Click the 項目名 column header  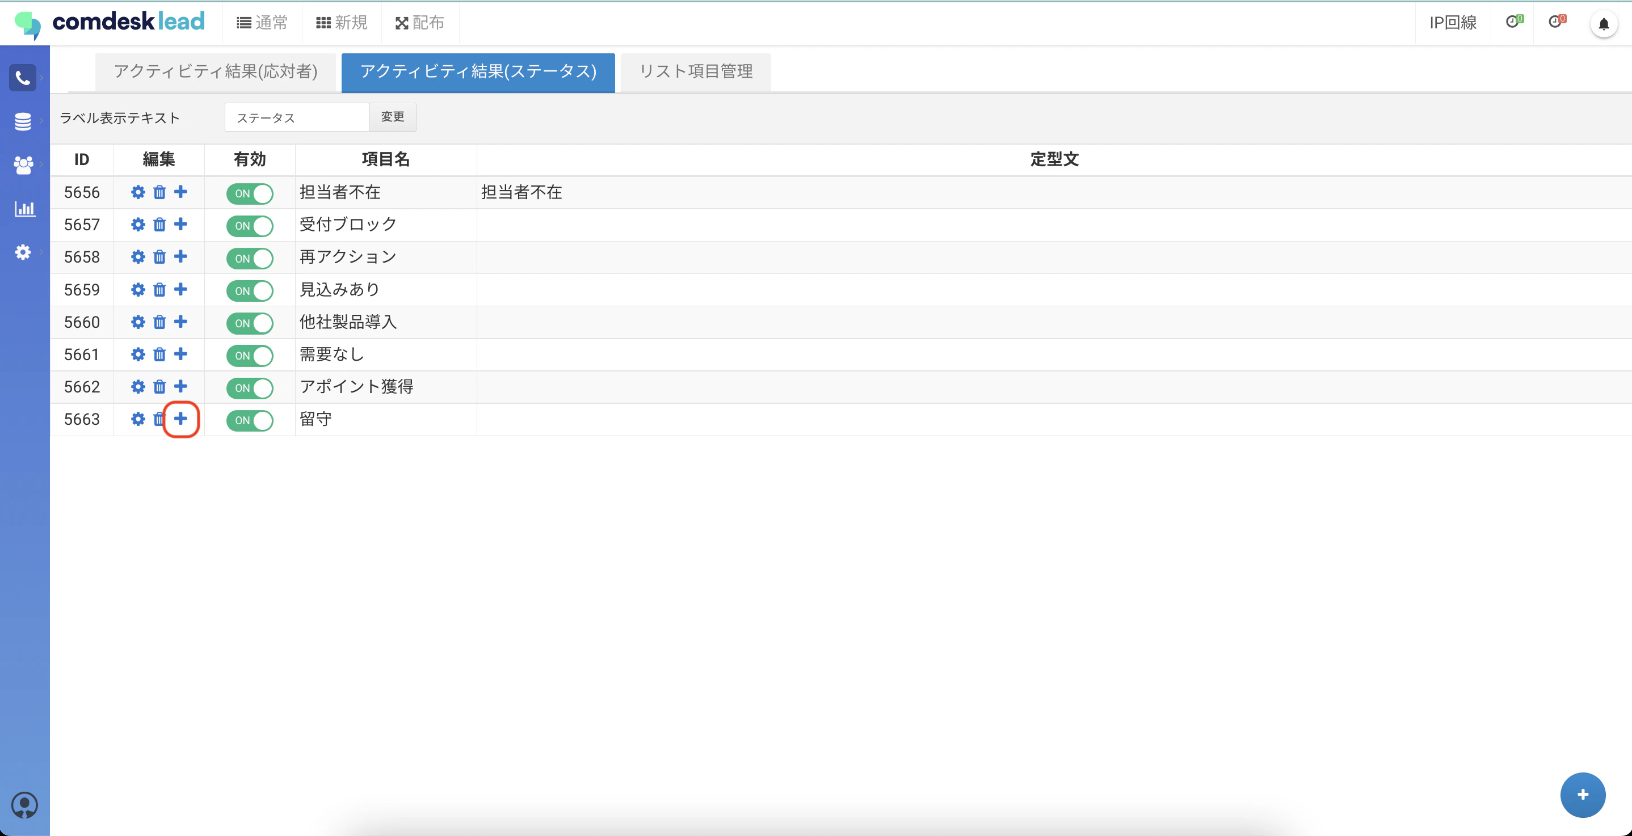tap(385, 159)
